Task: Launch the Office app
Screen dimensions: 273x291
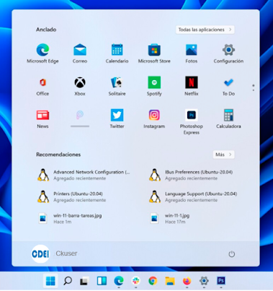Action: [x=42, y=86]
